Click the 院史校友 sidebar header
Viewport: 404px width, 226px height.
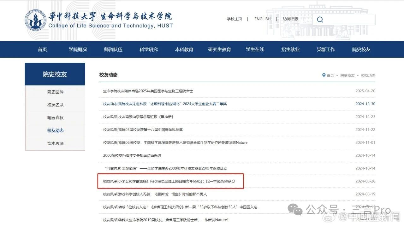tap(55, 74)
